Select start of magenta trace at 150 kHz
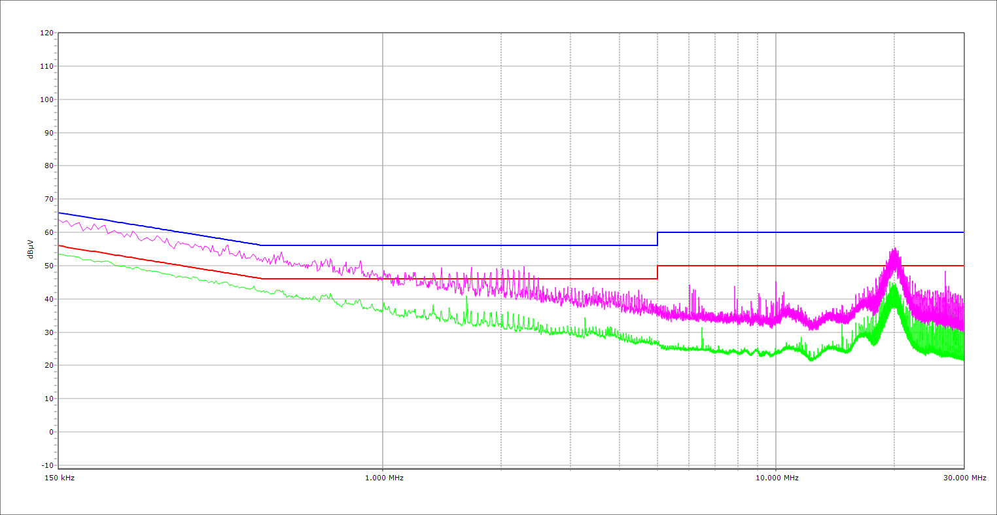Screen dimensions: 997x515 60,220
